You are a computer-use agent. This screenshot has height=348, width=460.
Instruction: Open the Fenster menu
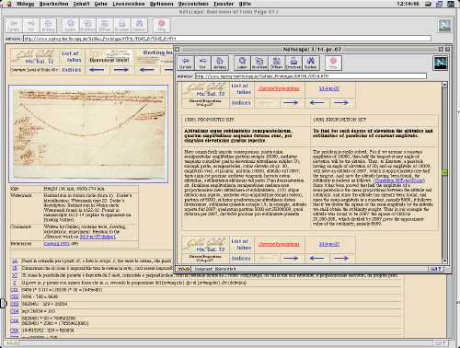[x=224, y=4]
